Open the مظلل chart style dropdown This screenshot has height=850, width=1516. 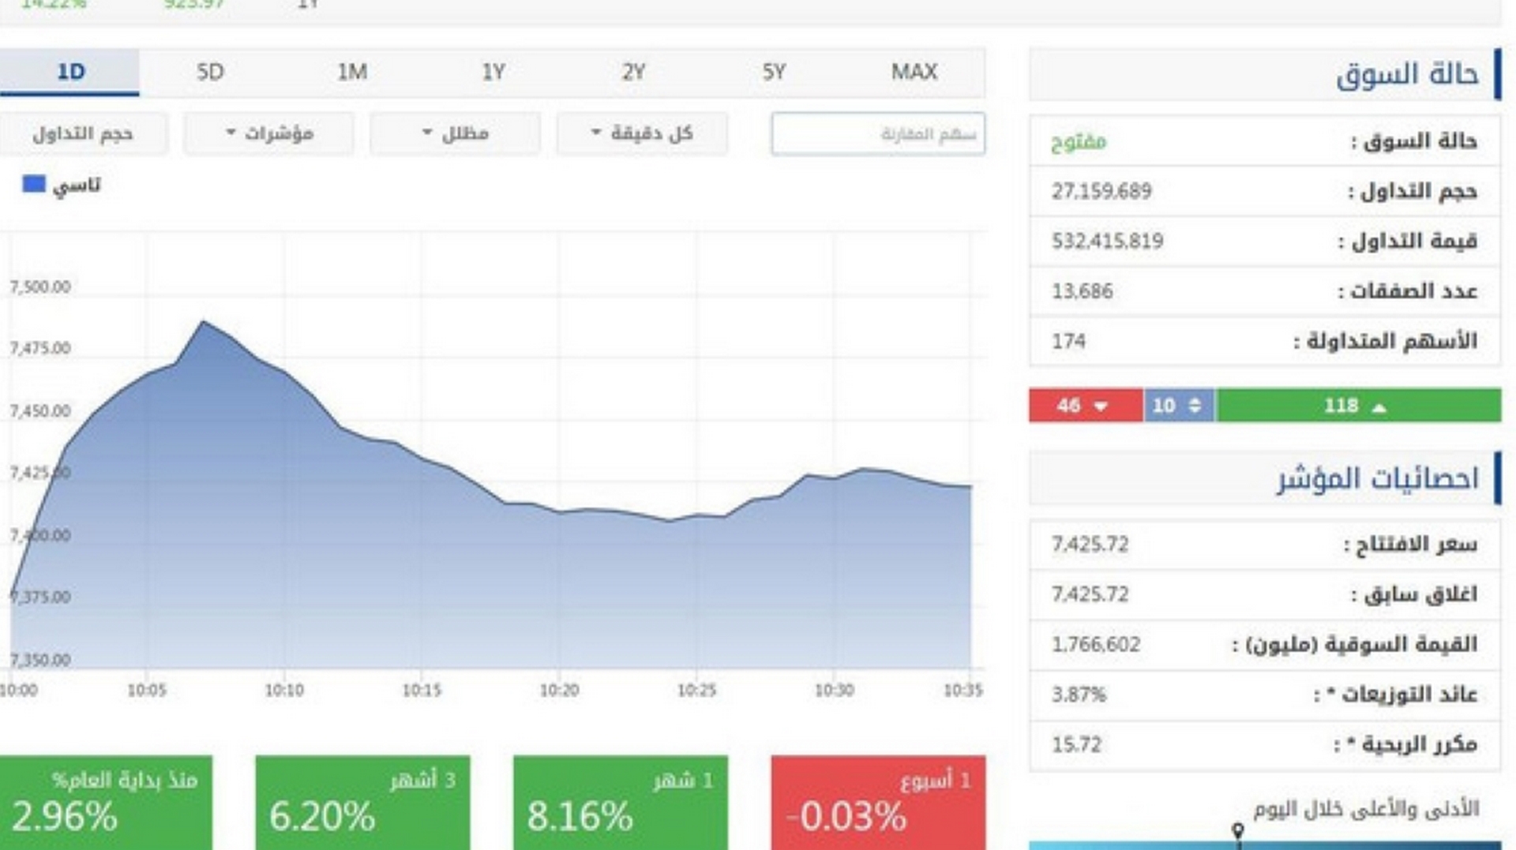[456, 133]
